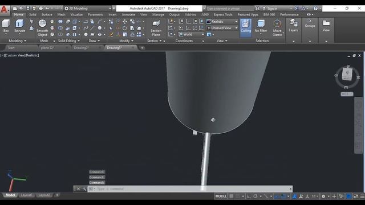This screenshot has width=365, height=205.
Task: Add a new drawing tab with plus
Action: [x=142, y=48]
